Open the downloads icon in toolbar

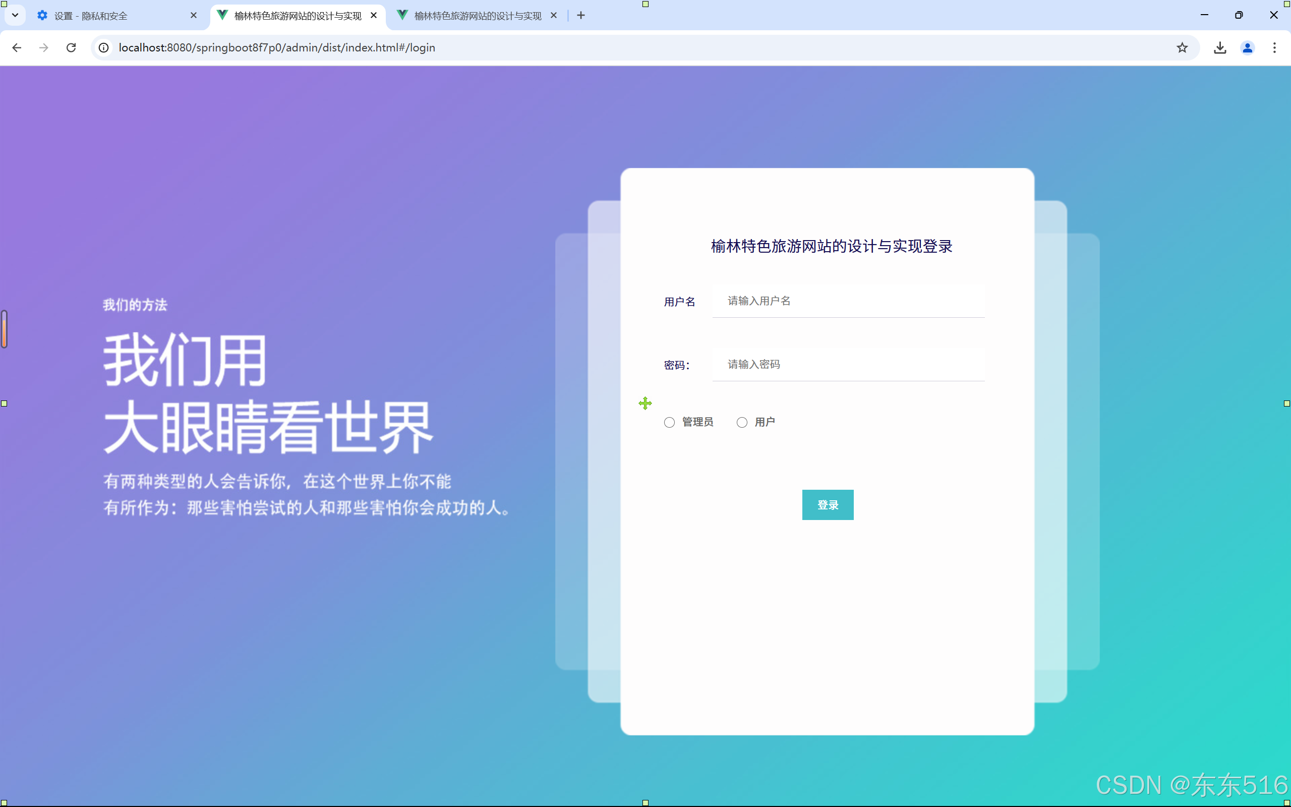pos(1219,47)
